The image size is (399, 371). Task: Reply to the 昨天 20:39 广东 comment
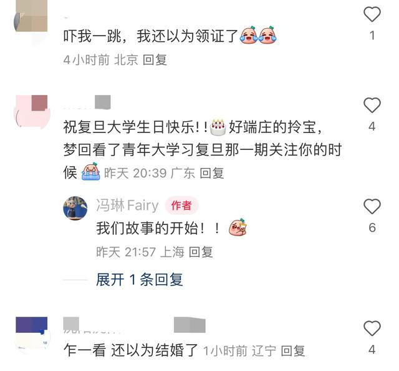[212, 174]
